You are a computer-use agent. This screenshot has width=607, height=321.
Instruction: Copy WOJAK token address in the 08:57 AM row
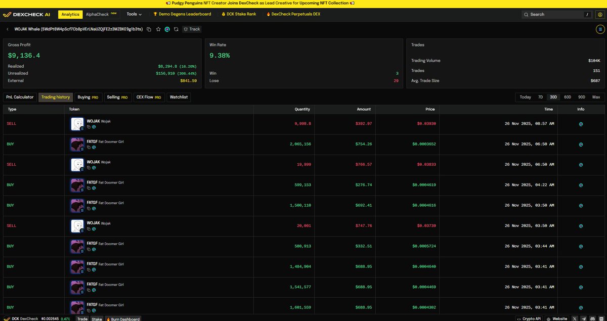click(x=89, y=127)
